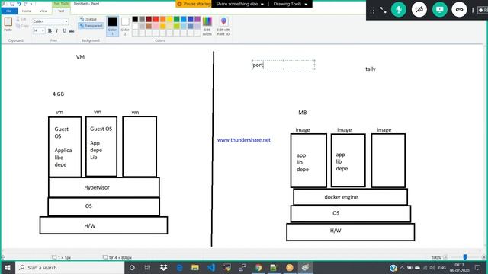Viewport: 488px width, 274px height.
Task: Open the File menu tab
Action: 9,11
